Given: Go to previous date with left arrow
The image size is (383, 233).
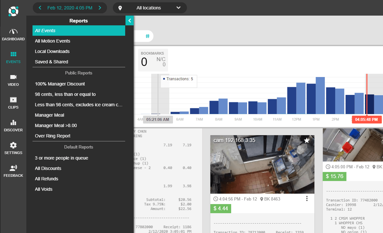Looking at the screenshot, I should [40, 8].
